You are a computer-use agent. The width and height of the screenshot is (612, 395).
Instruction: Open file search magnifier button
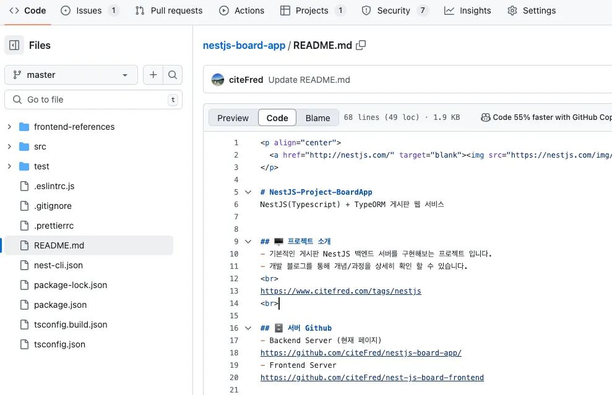[173, 74]
